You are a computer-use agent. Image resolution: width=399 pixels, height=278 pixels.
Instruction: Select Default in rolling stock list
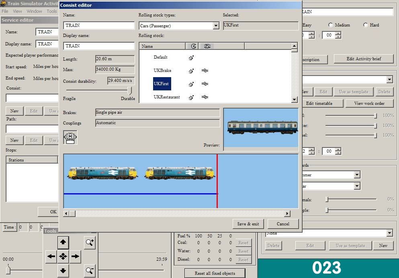[x=161, y=57]
